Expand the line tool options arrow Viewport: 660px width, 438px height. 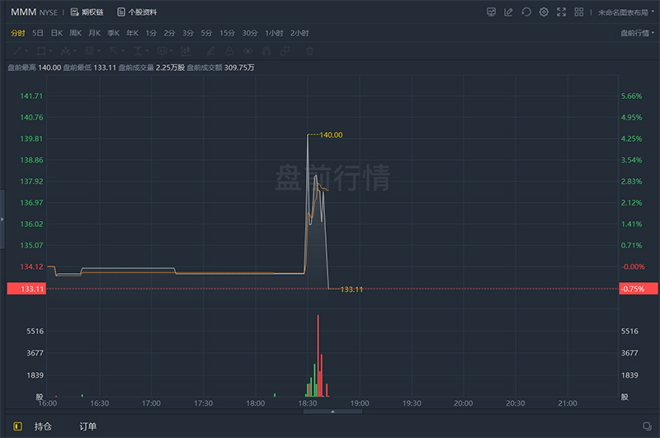click(x=26, y=51)
